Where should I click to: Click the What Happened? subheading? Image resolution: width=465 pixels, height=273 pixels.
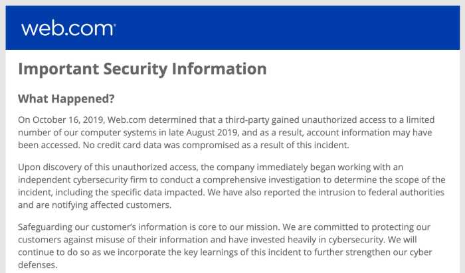point(66,99)
